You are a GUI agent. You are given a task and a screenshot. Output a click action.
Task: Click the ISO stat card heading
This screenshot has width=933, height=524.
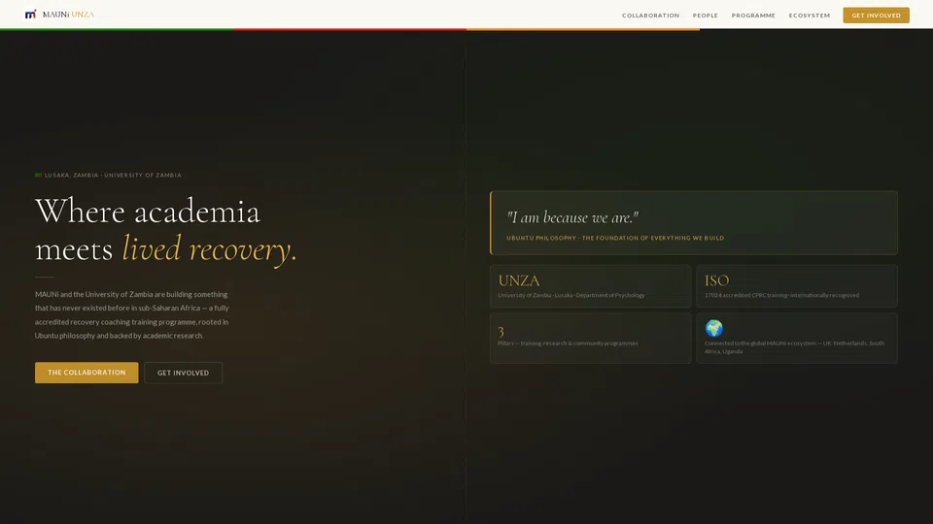click(716, 280)
